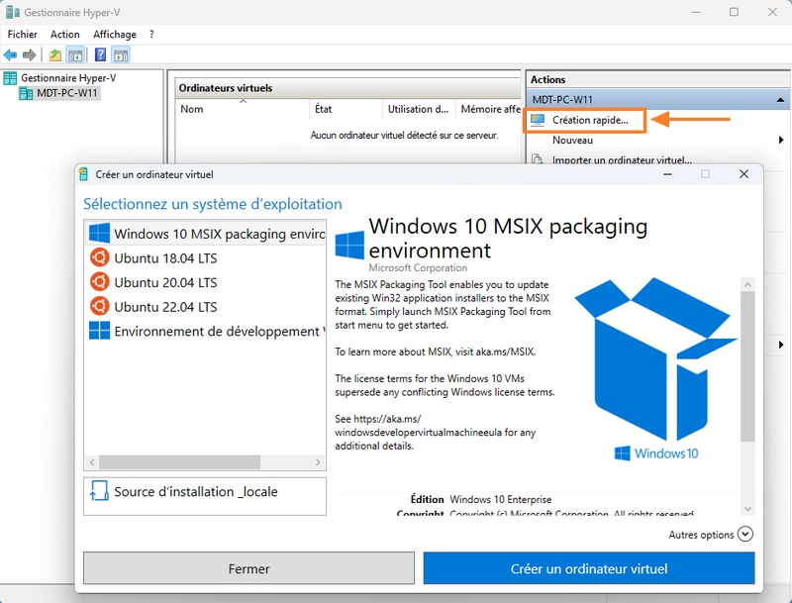
Task: Click the OS list right scroll arrow
Action: (318, 462)
